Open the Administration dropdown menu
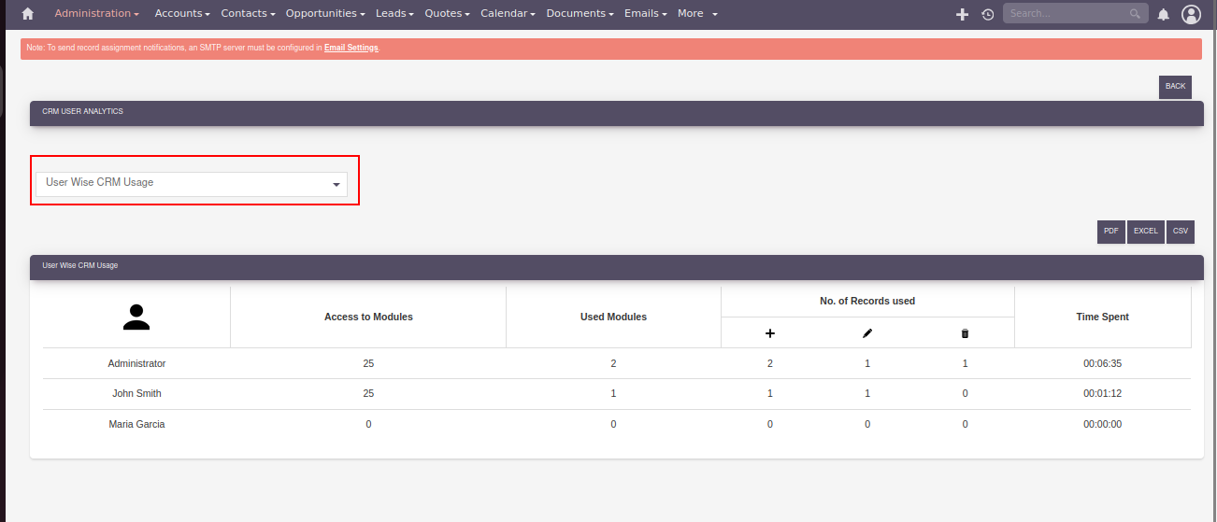1217x522 pixels. (96, 14)
